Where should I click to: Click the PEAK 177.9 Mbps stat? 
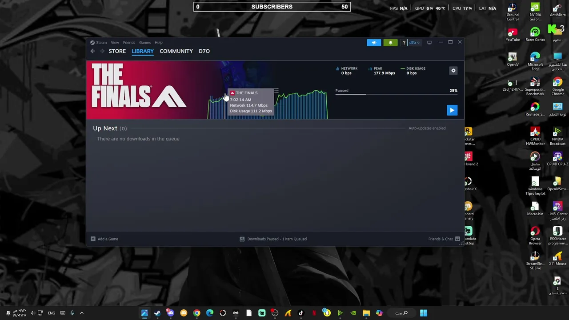click(x=382, y=71)
